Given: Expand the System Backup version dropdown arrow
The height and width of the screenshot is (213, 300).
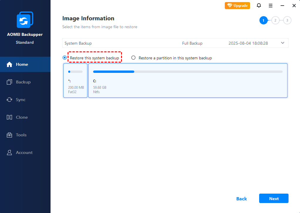Looking at the screenshot, I should (x=283, y=43).
